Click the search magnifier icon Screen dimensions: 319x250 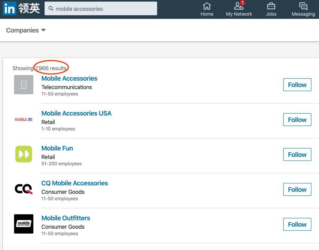click(51, 9)
